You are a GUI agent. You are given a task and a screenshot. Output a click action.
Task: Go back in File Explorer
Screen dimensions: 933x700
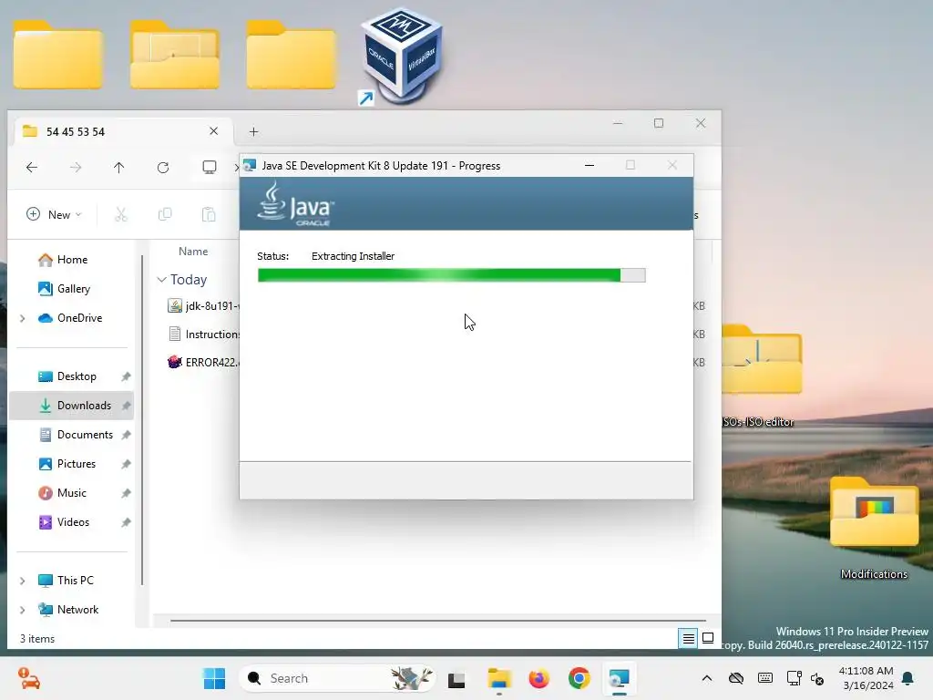click(32, 168)
